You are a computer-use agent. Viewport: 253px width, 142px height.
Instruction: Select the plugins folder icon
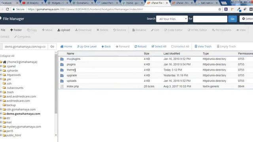(x=62, y=64)
